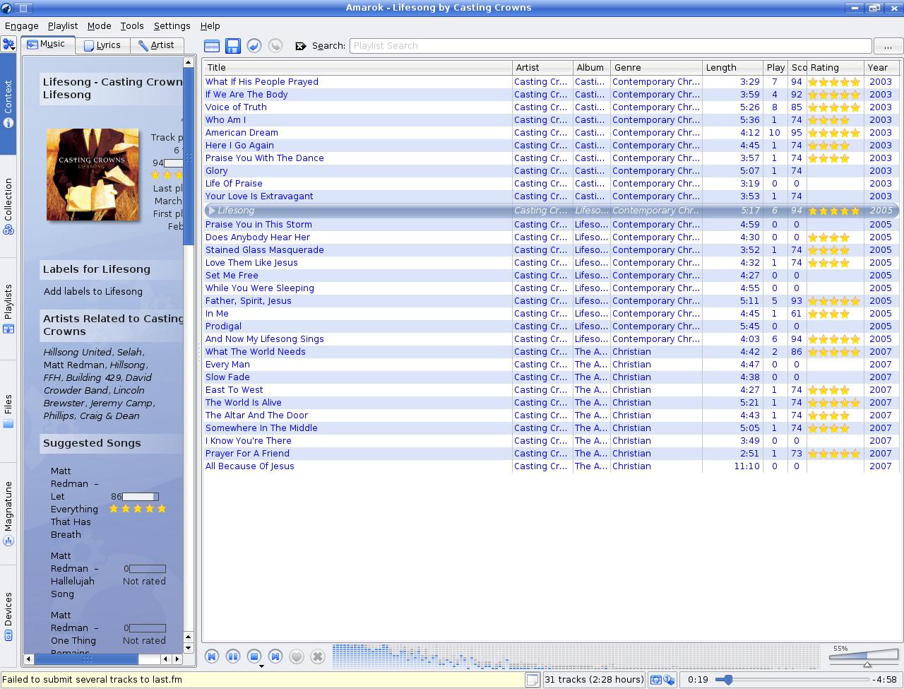
Task: Open the Mode menu
Action: 99,25
